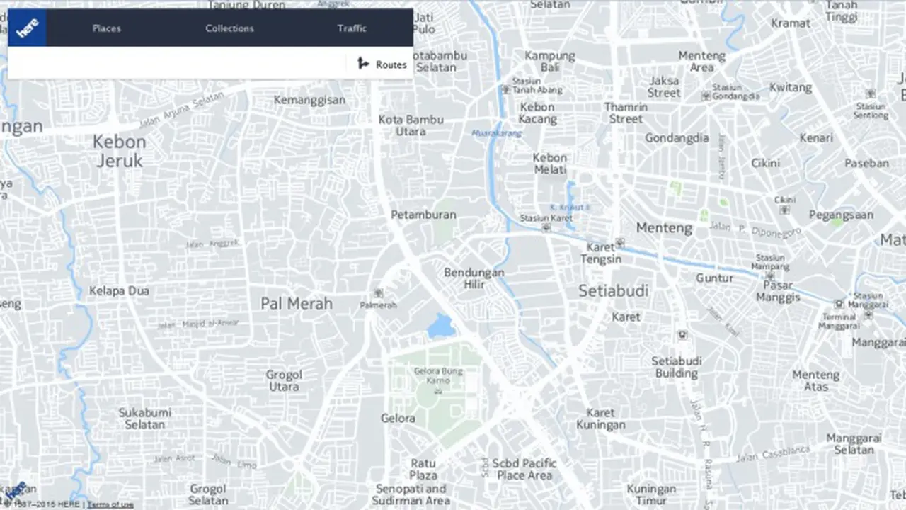906x510 pixels.
Task: Click the Thamrin Street label
Action: pyautogui.click(x=626, y=113)
